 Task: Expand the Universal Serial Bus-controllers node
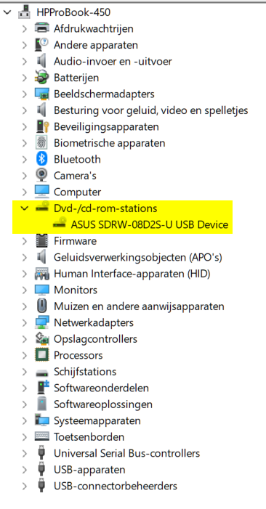tap(25, 453)
